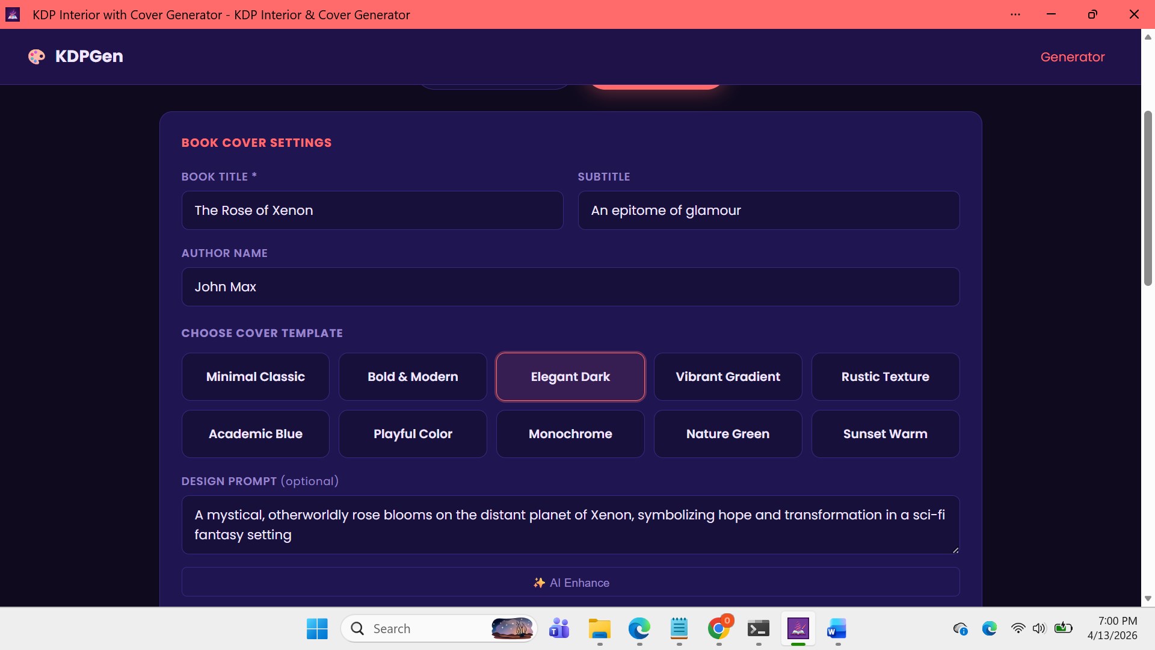
Task: Choose the Bold & Modern template
Action: (x=413, y=377)
